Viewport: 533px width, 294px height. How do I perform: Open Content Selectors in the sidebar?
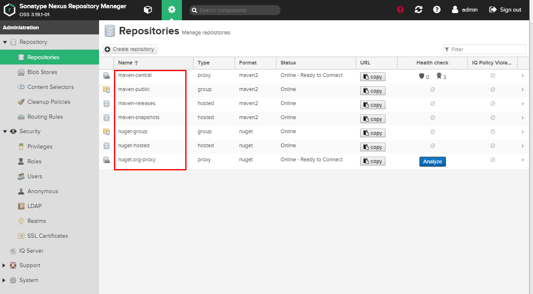(50, 87)
